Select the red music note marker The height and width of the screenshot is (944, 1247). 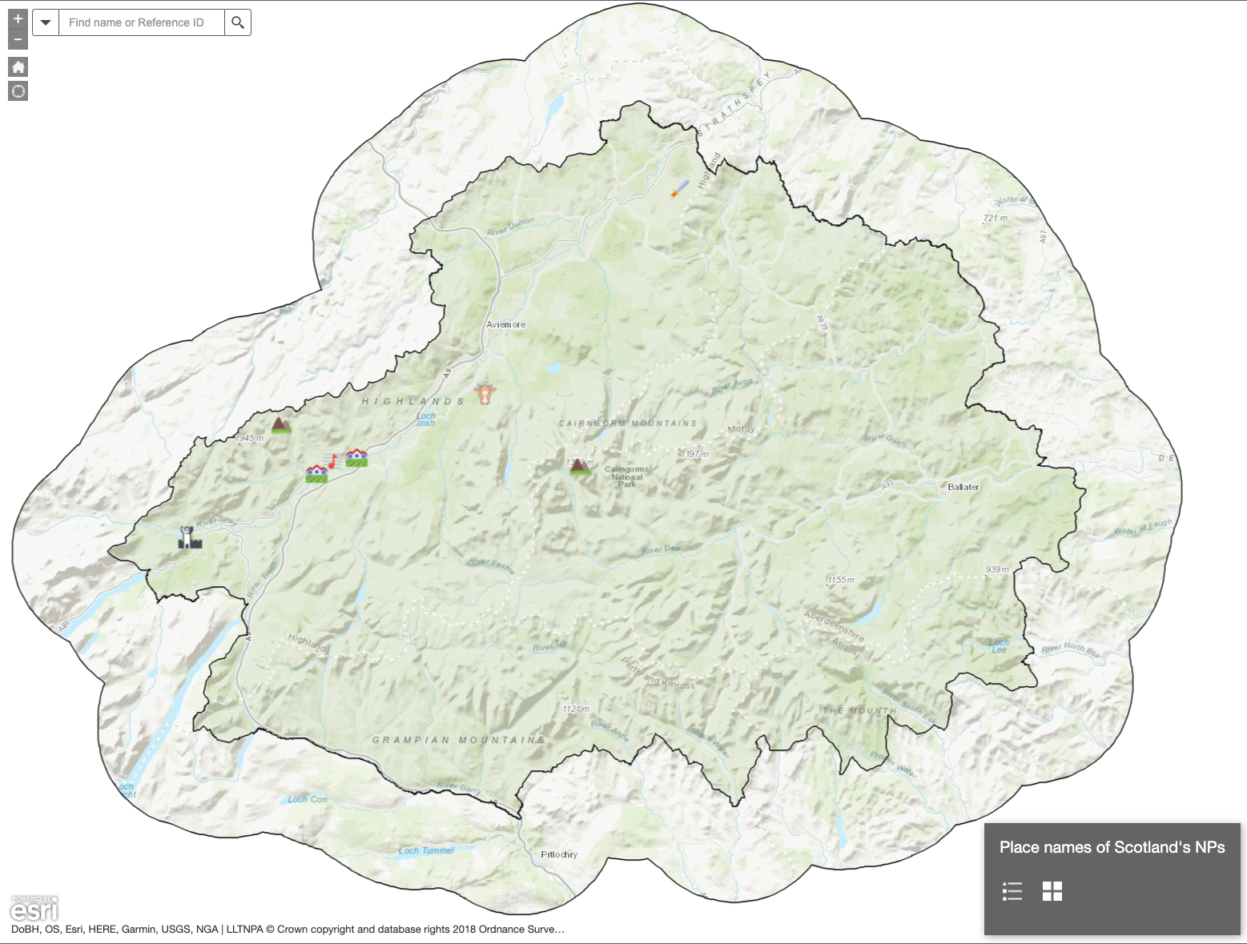tap(332, 461)
